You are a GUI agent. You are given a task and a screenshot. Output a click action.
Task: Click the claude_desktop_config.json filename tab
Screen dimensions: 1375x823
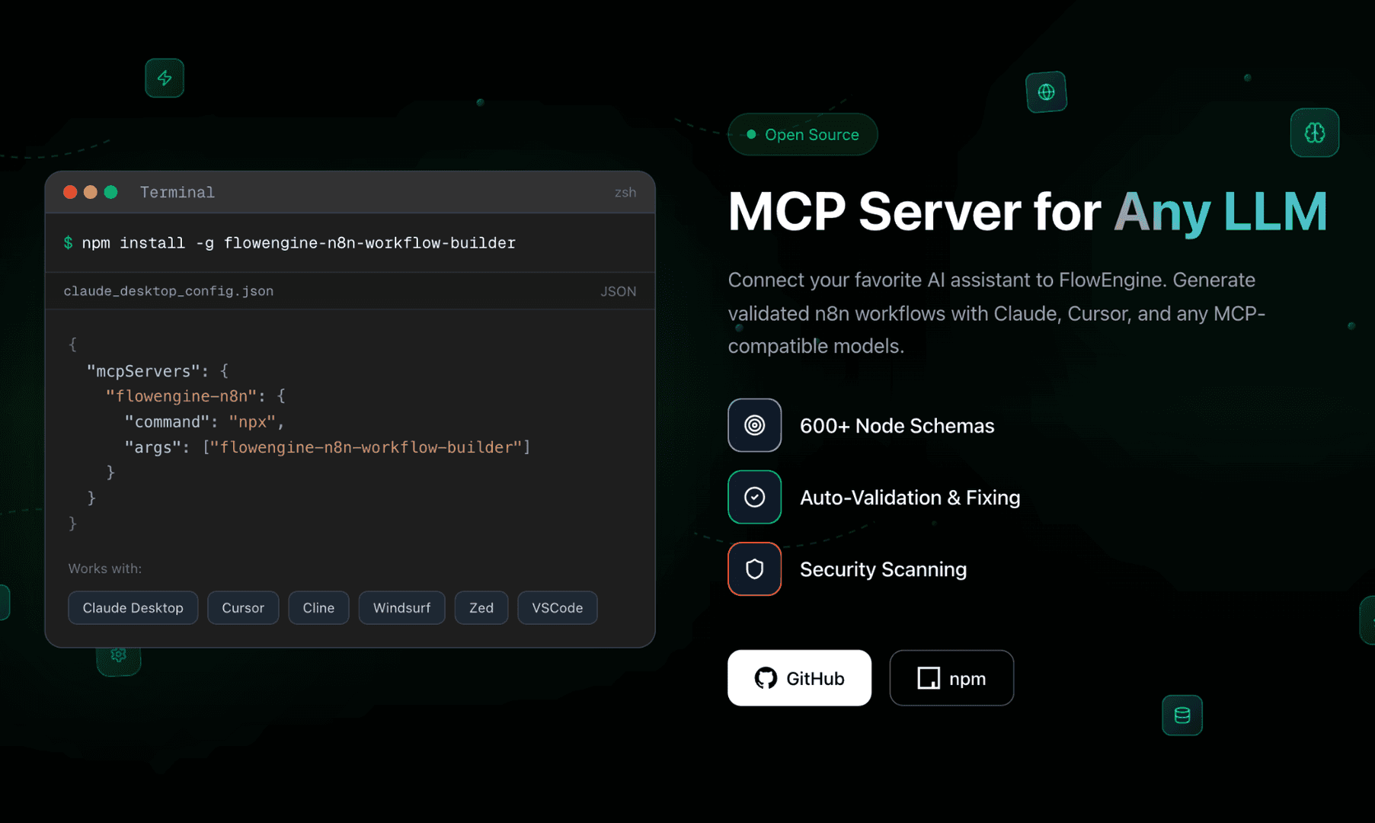(x=168, y=290)
